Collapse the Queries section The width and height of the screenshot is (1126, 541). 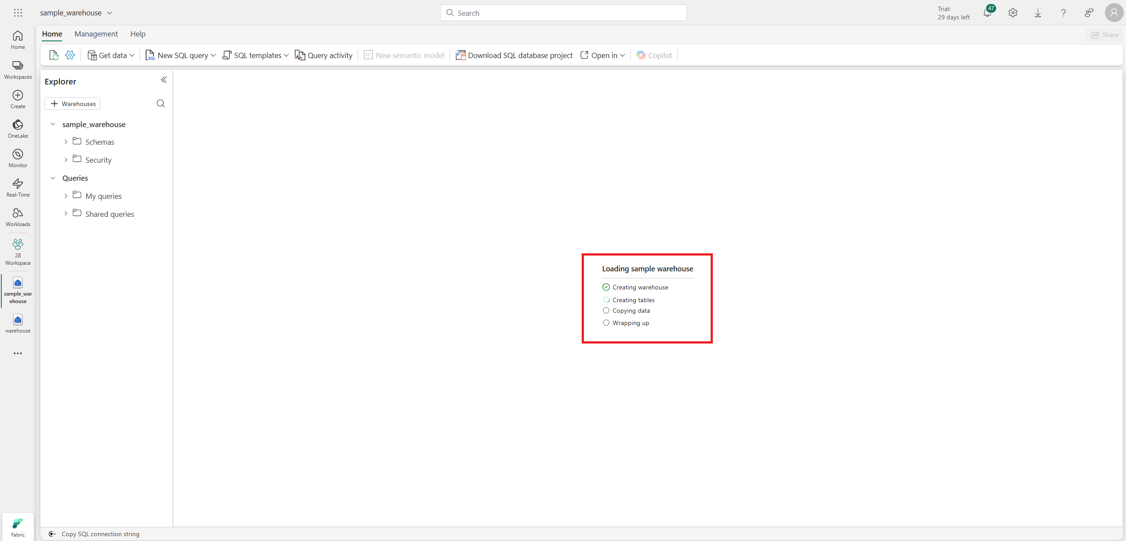click(x=53, y=178)
